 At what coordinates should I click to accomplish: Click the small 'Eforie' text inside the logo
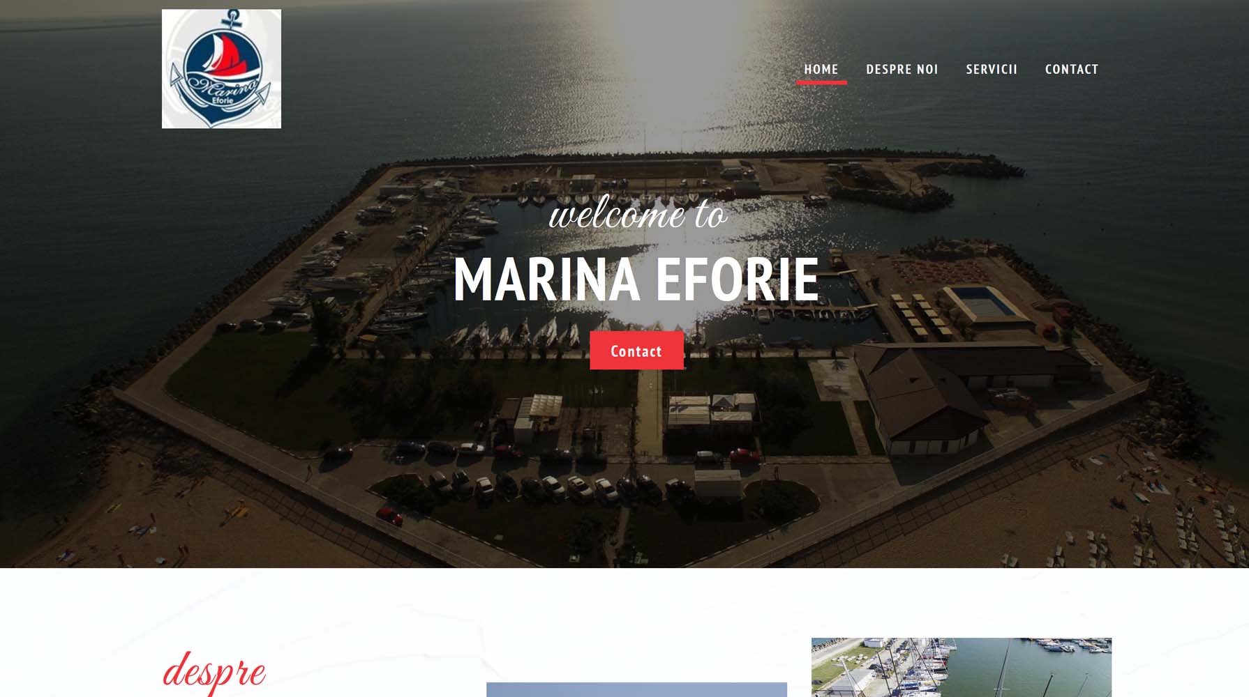click(222, 101)
